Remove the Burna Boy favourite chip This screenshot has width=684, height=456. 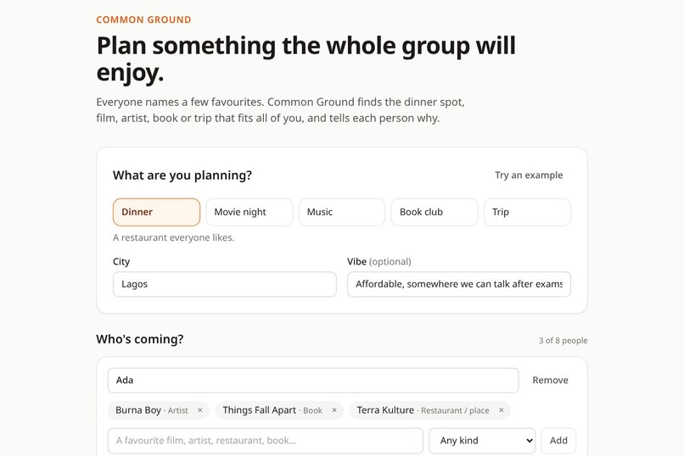click(199, 410)
